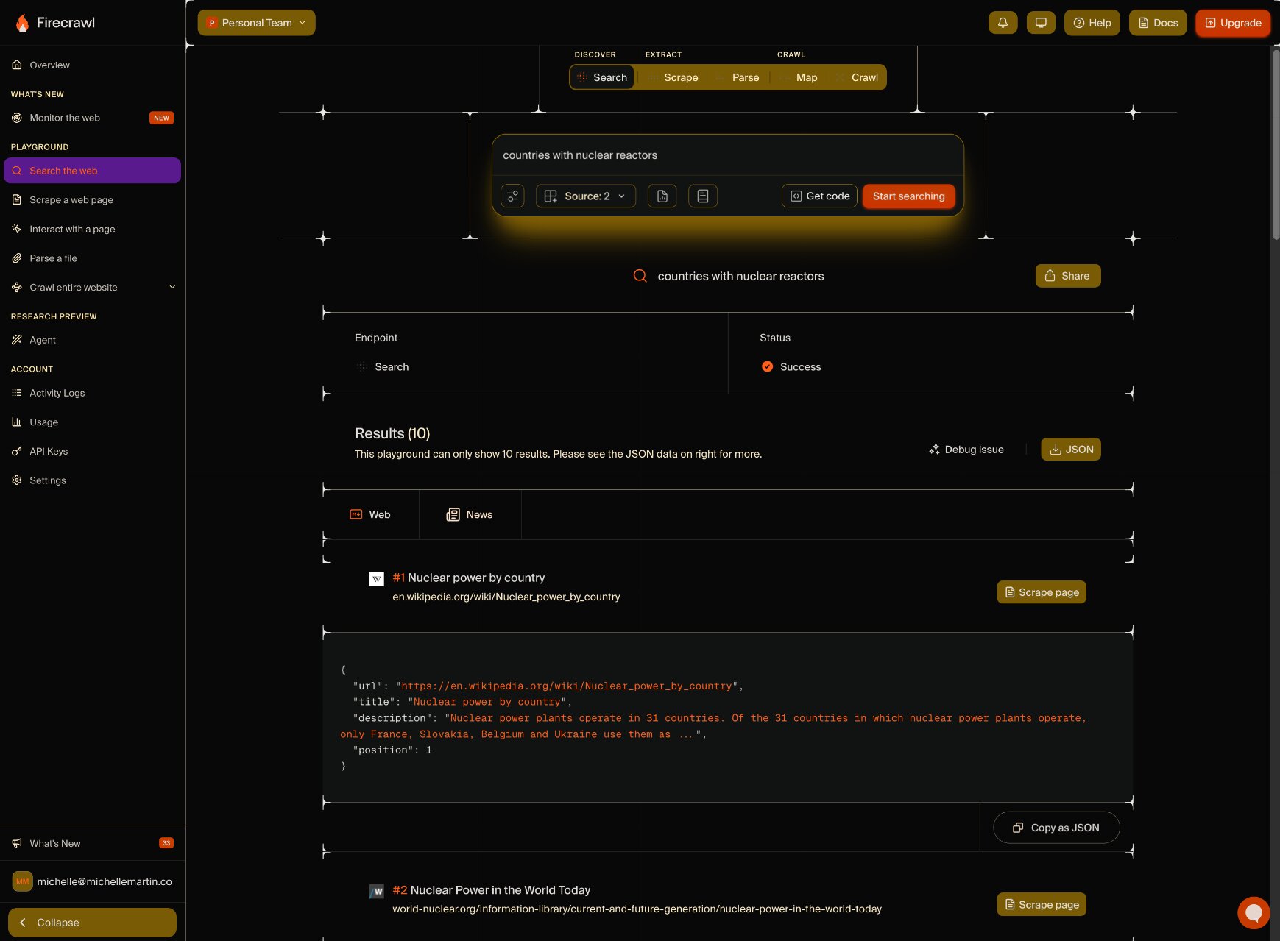Open Parse a file

93,258
